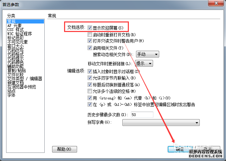This screenshot has width=226, height=161.
Task: Open the W3C 验证程序 category
Action: click(x=19, y=34)
